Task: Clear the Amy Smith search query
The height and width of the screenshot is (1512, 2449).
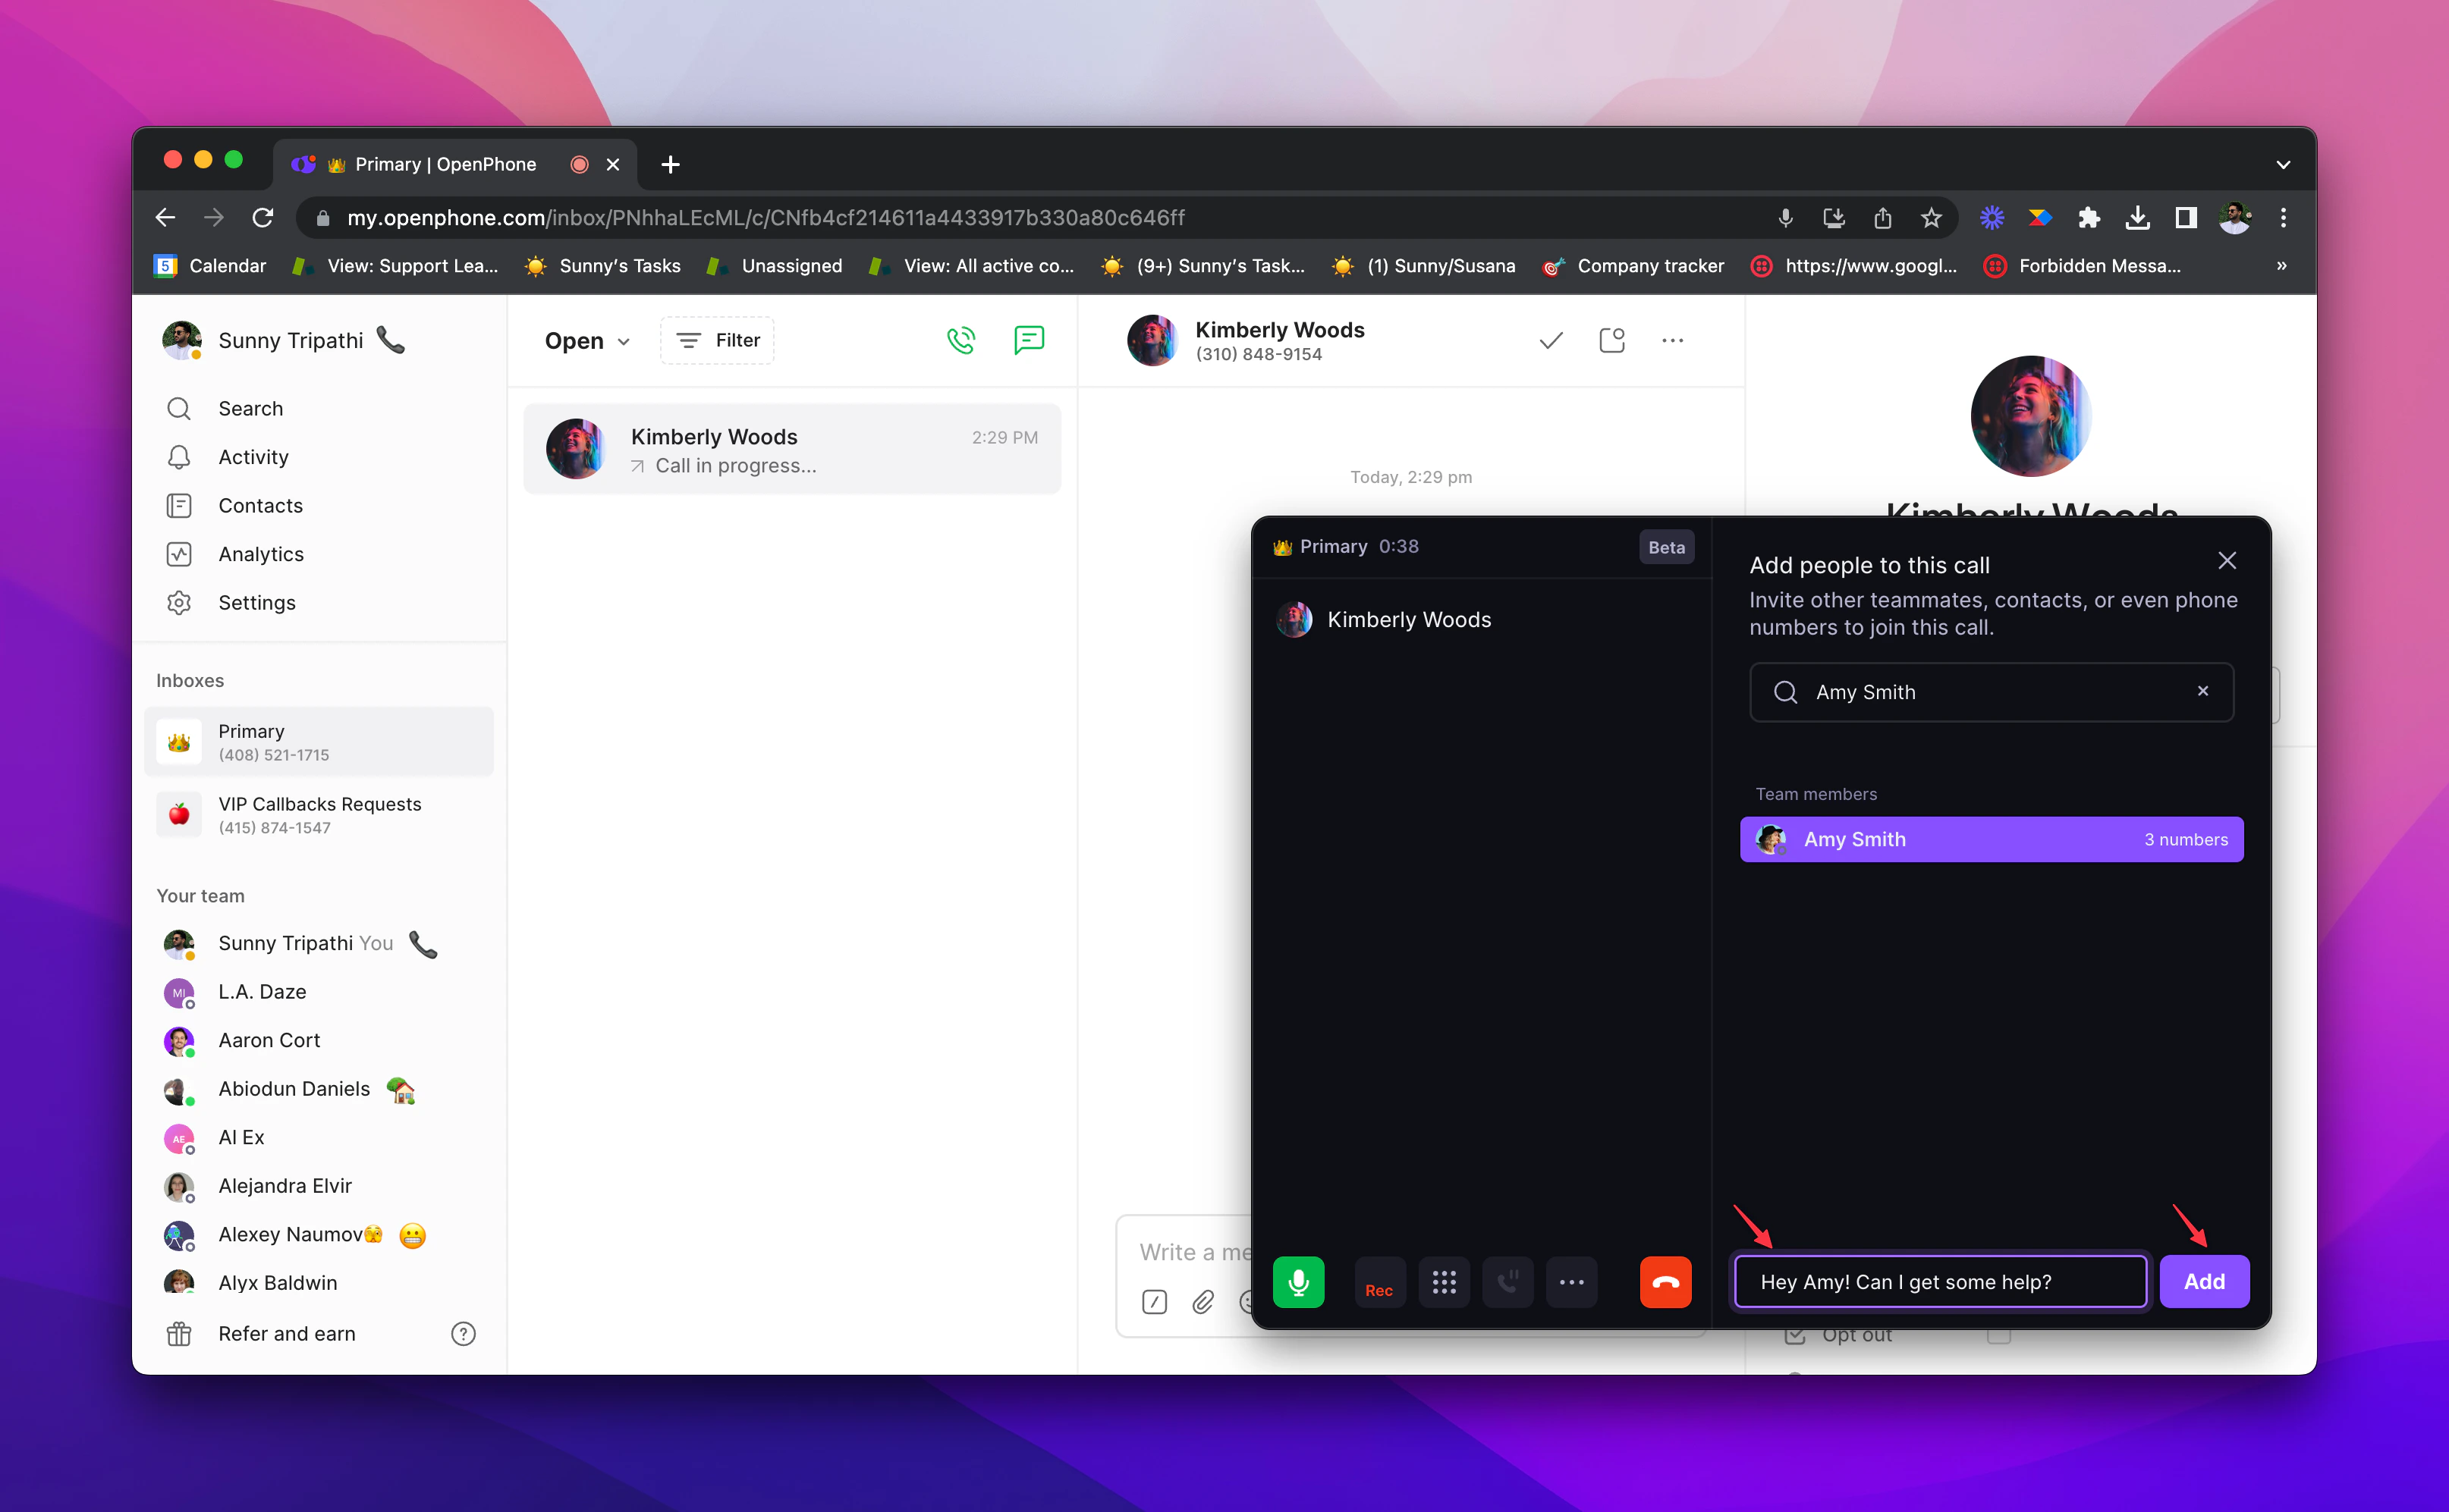Action: click(2203, 691)
